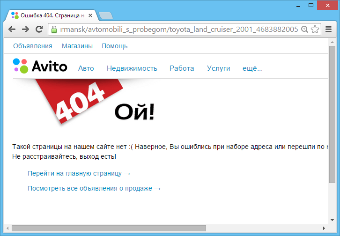Click the browser forward arrow
The height and width of the screenshot is (236, 340).
tap(26, 29)
